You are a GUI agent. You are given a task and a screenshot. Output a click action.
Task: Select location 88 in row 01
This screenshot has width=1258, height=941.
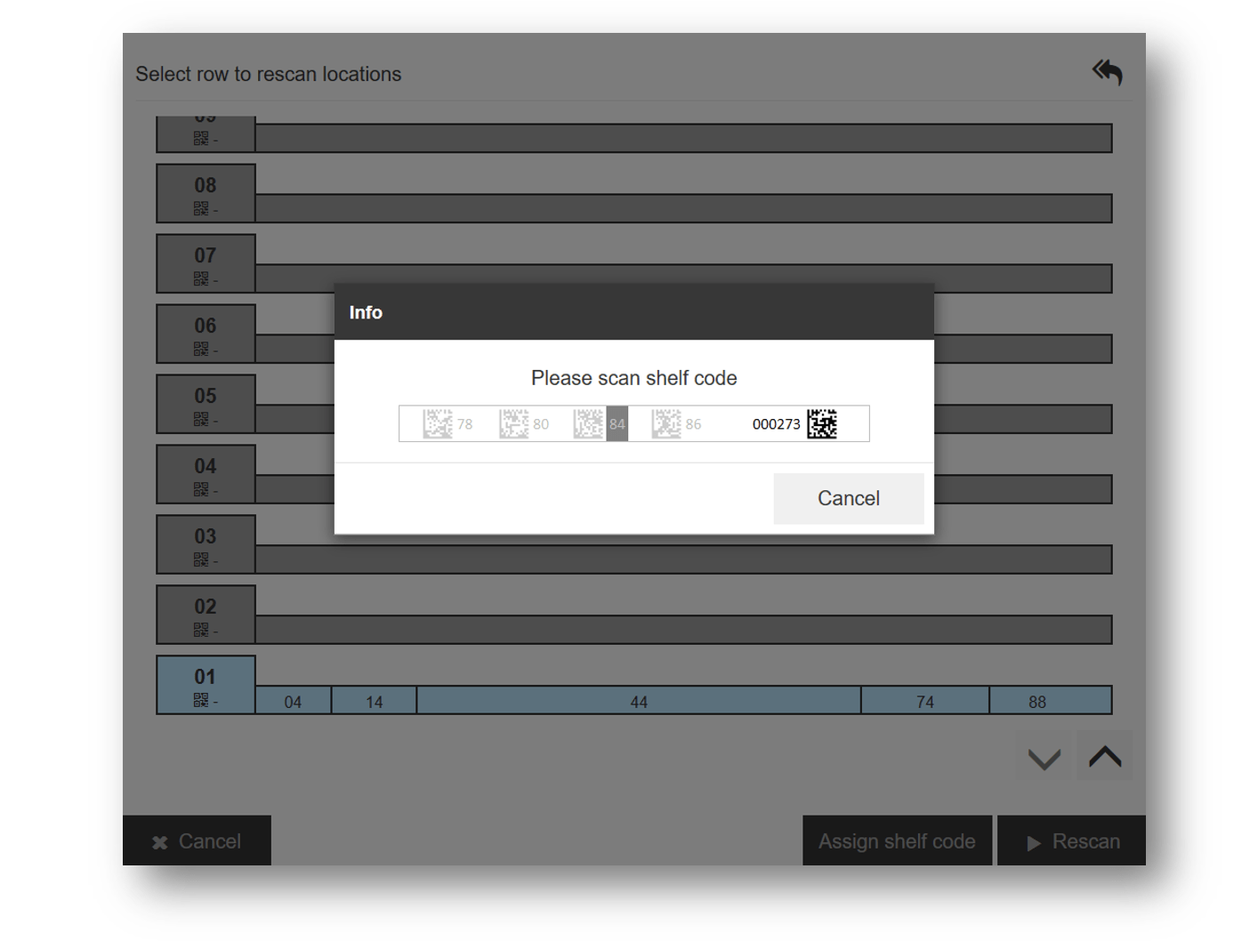click(x=1036, y=701)
